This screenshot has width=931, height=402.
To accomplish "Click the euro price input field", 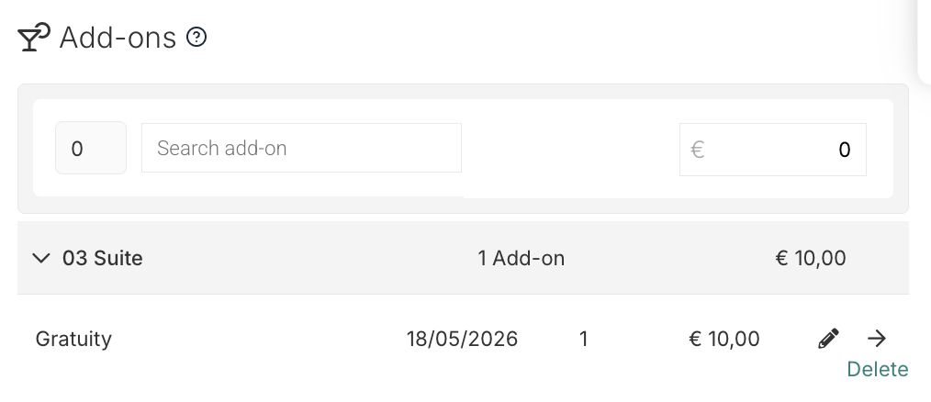I will [x=772, y=150].
